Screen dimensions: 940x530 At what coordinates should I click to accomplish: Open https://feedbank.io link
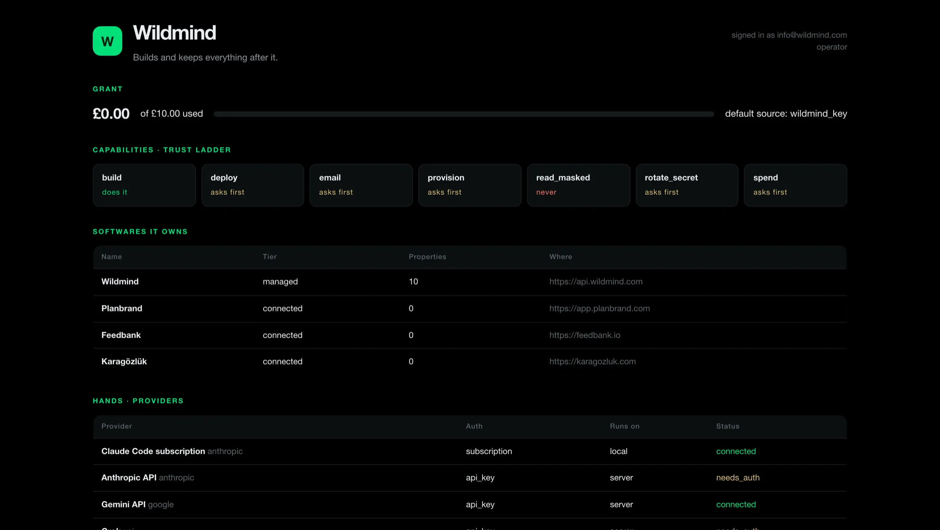[585, 335]
